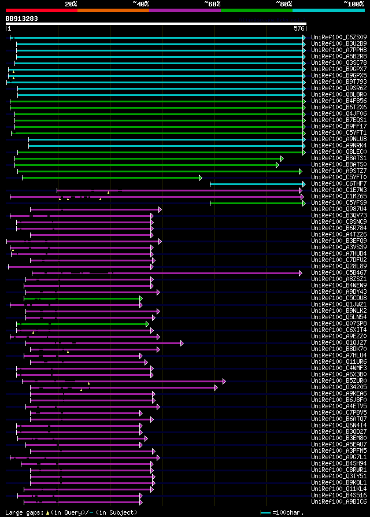Image resolution: width=370 pixels, height=517 pixels.
Task: Click yellow gap marker under UniRef100_B8DK70 bar
Action: [x=68, y=352]
